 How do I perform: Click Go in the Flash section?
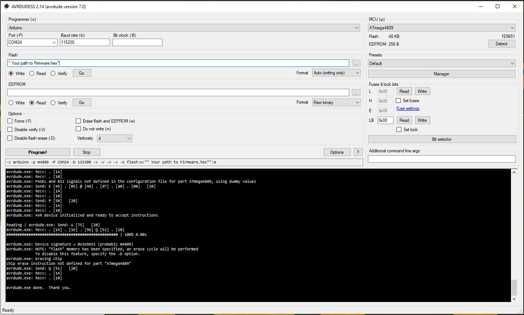82,73
